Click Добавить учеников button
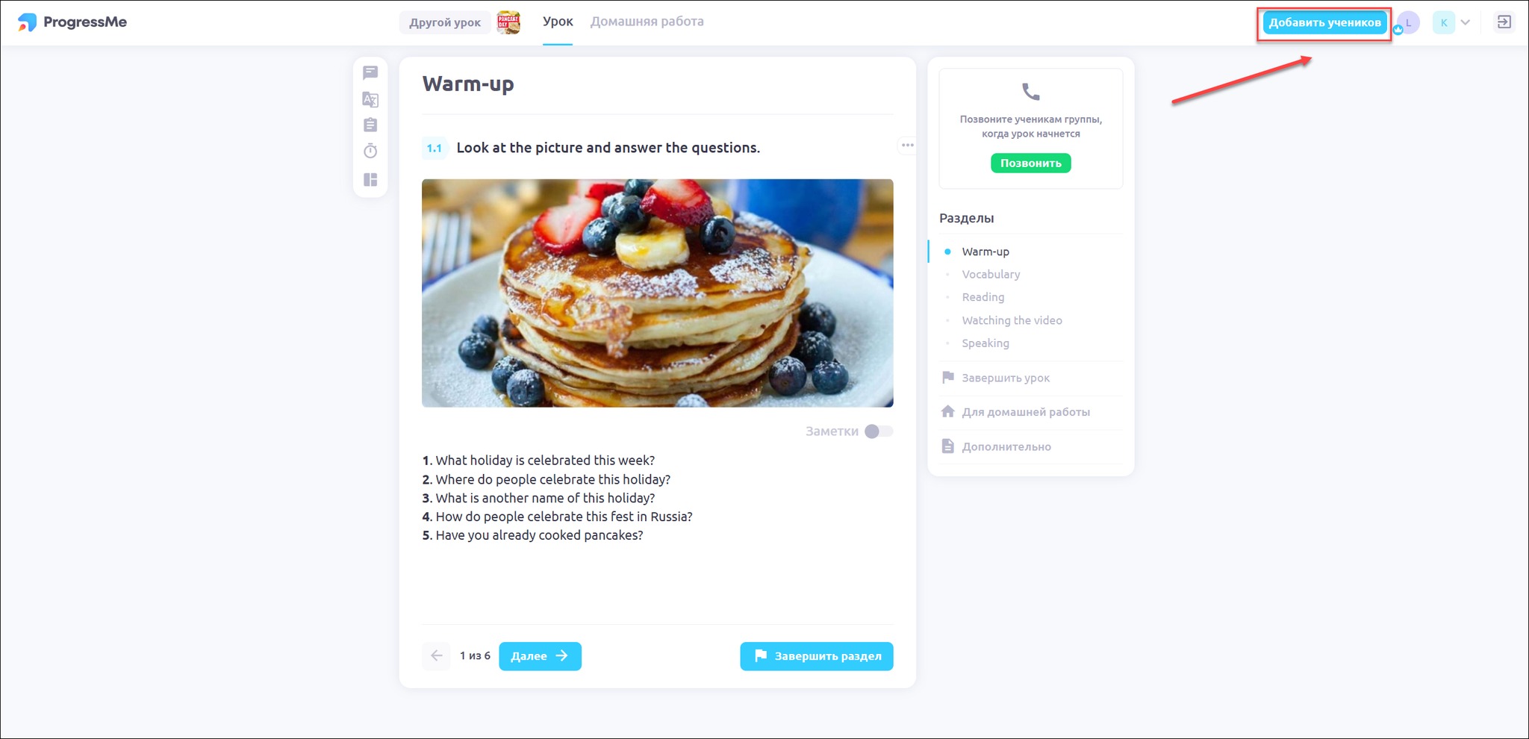 1324,22
